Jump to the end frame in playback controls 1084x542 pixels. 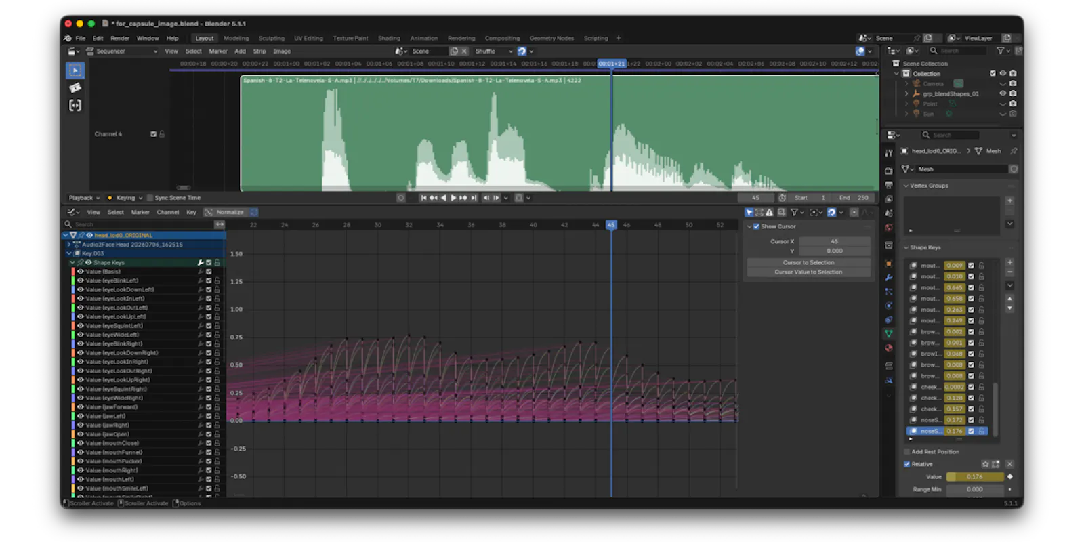(474, 198)
